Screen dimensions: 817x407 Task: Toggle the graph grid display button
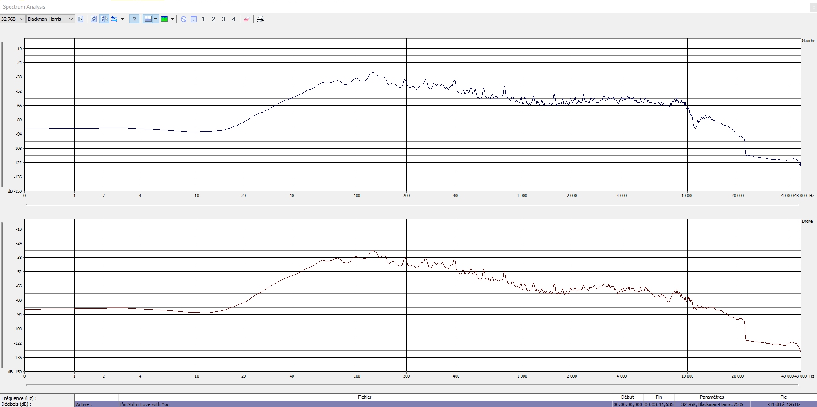point(148,19)
